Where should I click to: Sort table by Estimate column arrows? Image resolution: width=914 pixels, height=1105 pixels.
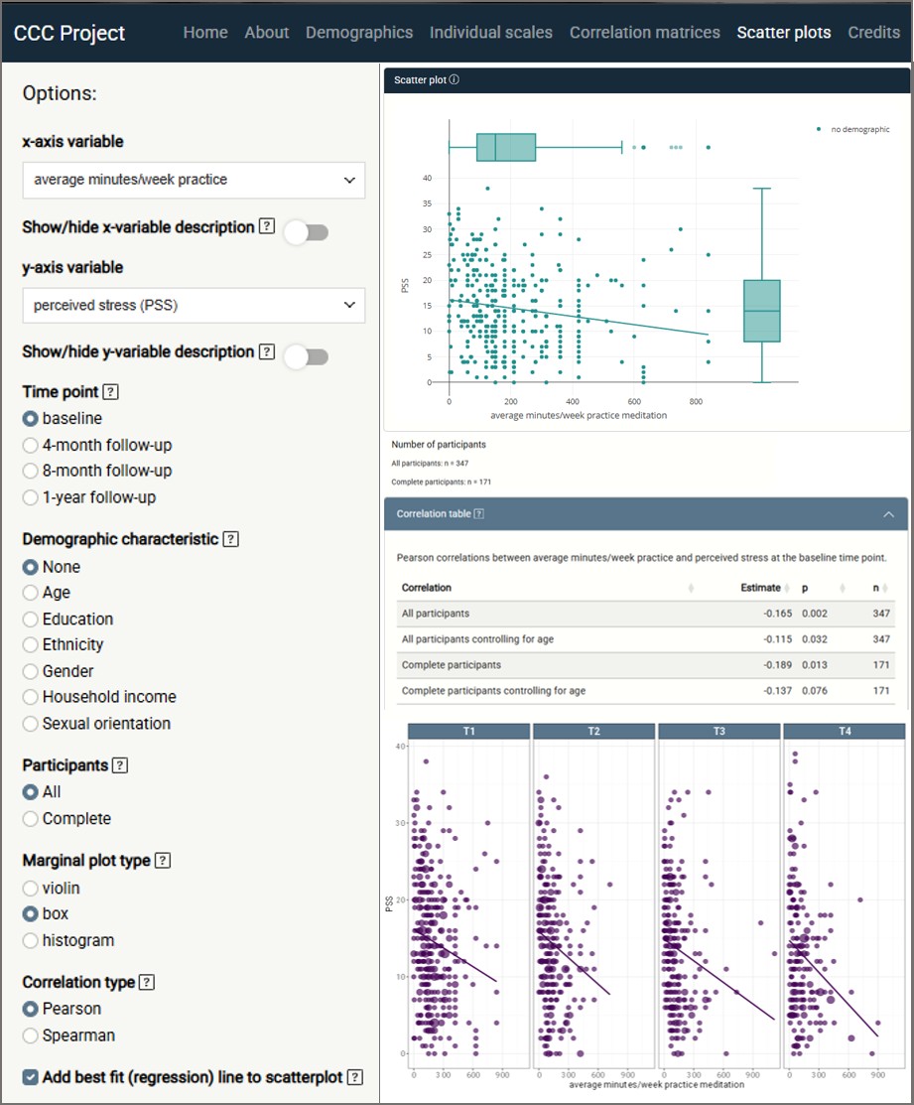click(787, 588)
